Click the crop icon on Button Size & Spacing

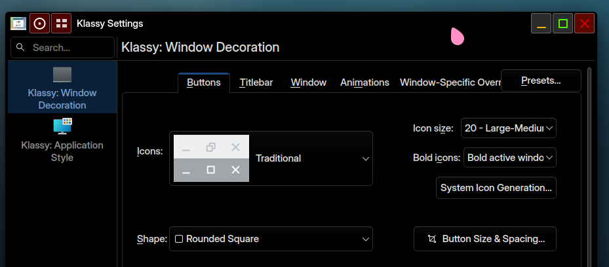(431, 239)
